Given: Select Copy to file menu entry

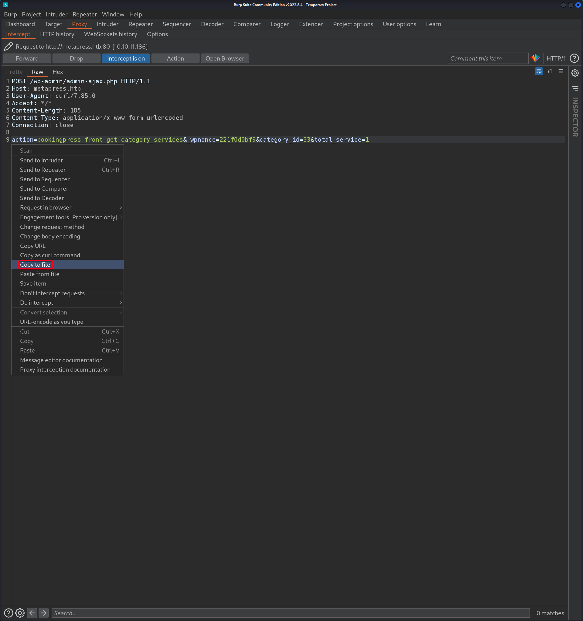Looking at the screenshot, I should click(35, 265).
